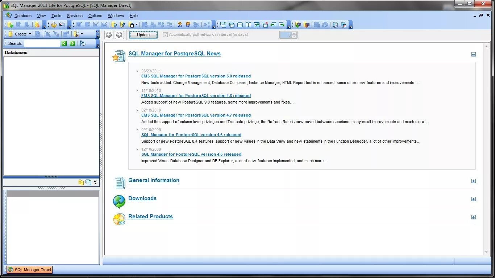Open the two-users group manager icon
This screenshot has width=495, height=278.
coord(188,25)
